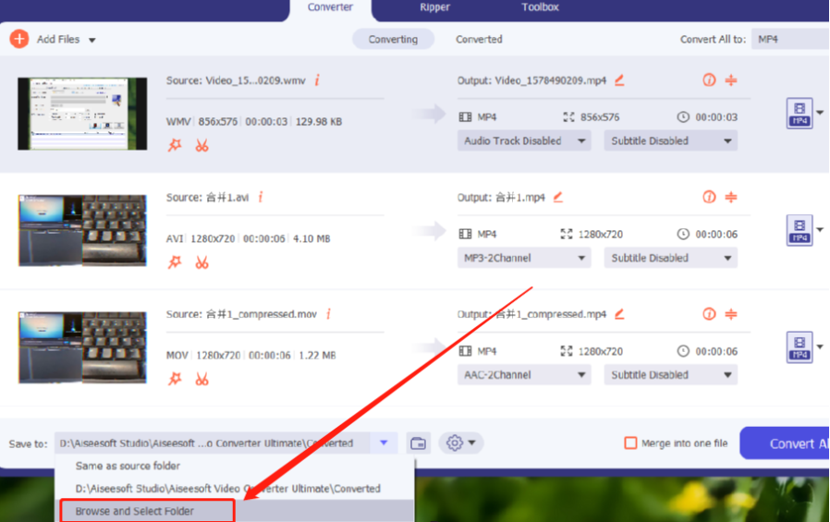Expand format arrow beside 合并1_compressed.mp4 MP4 icon
830x522 pixels.
[x=820, y=347]
